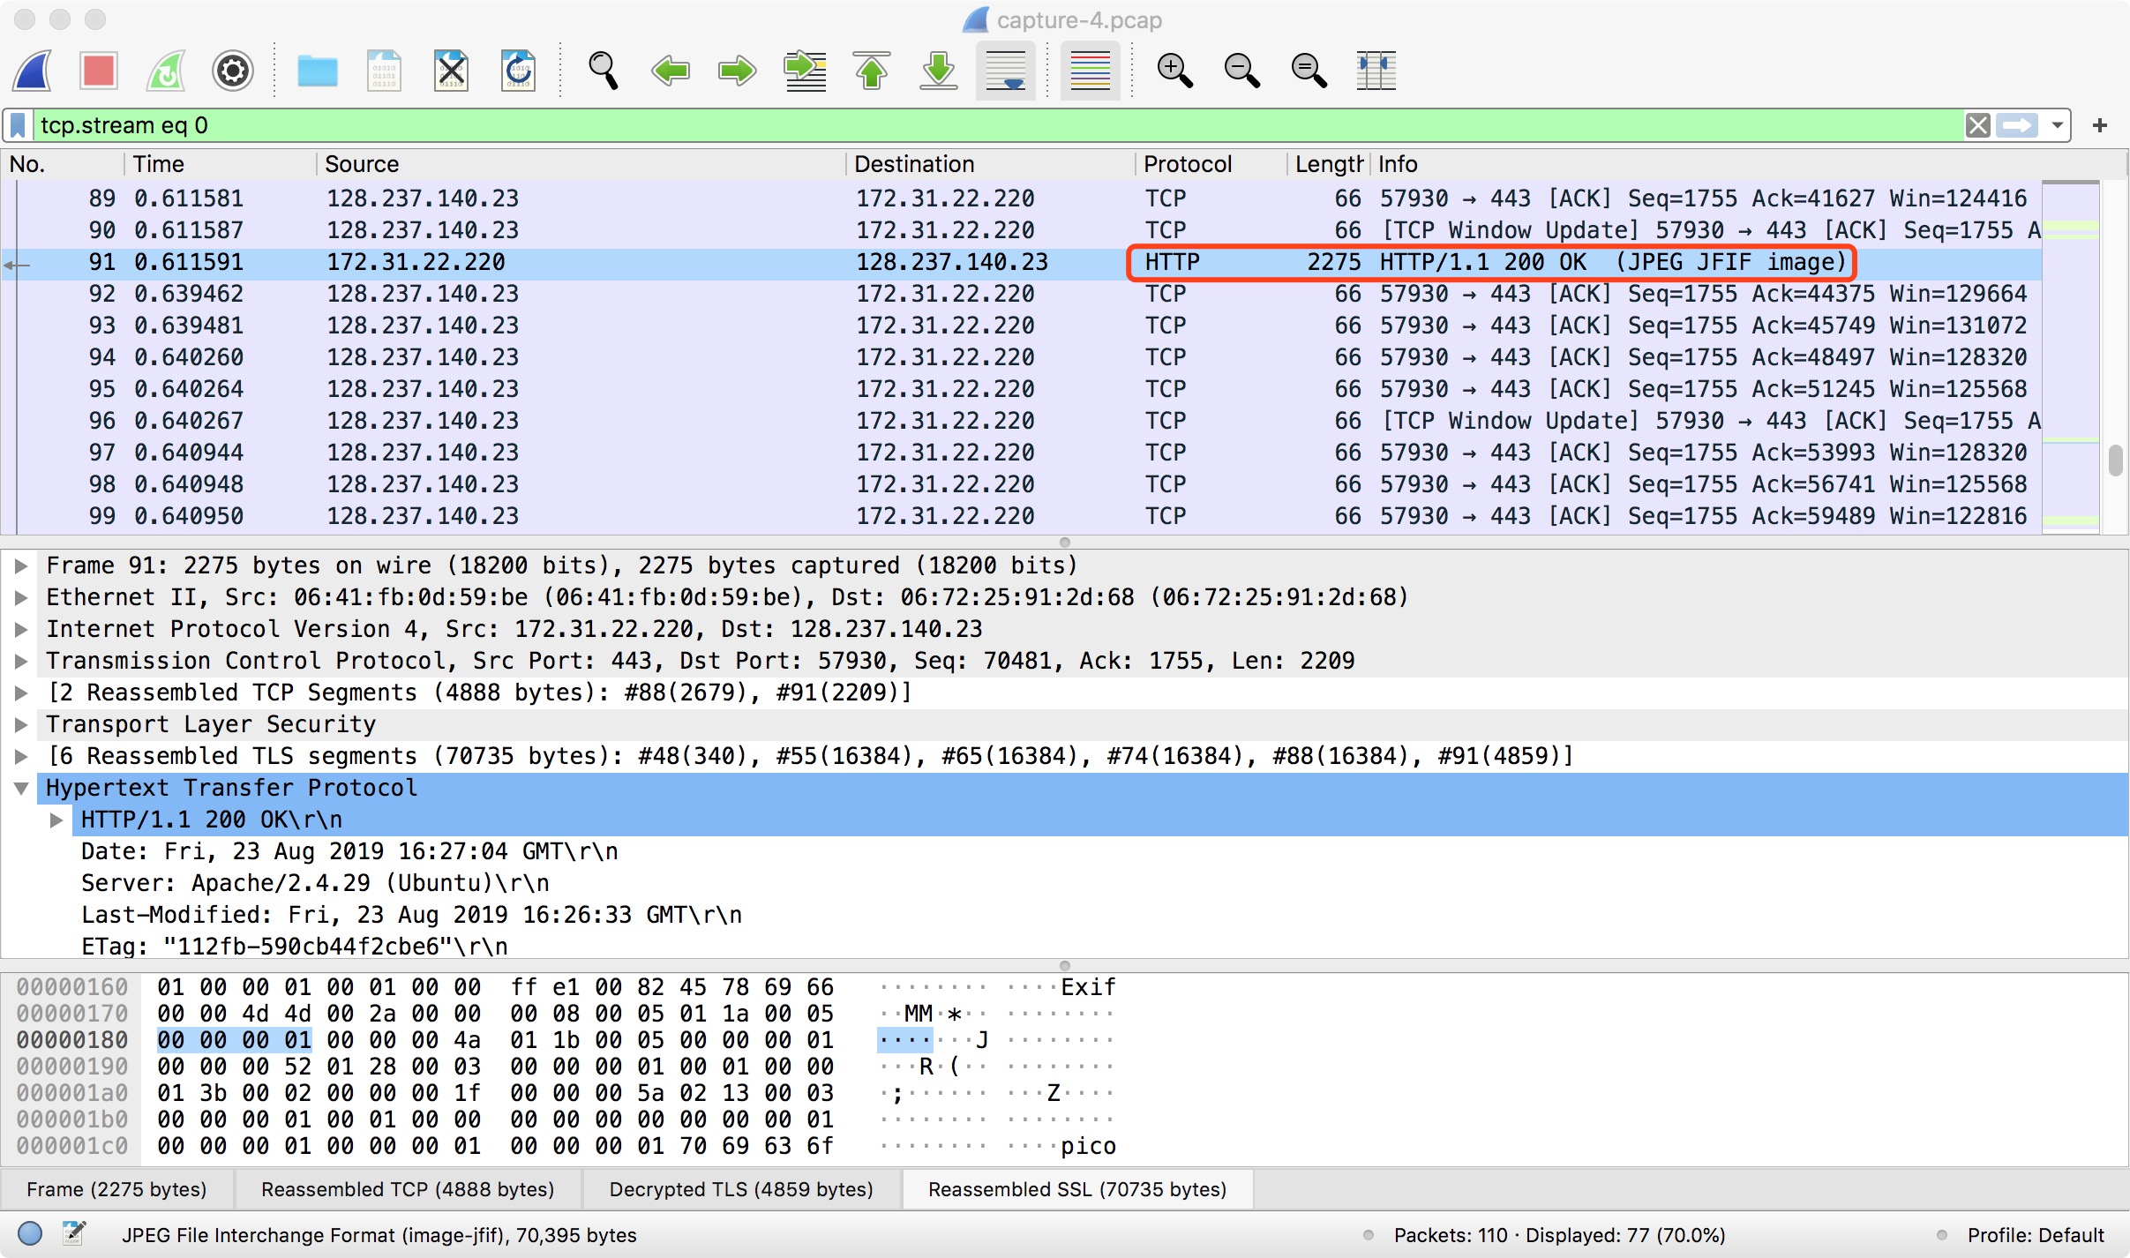Sort by the Protocol column header

(1211, 164)
